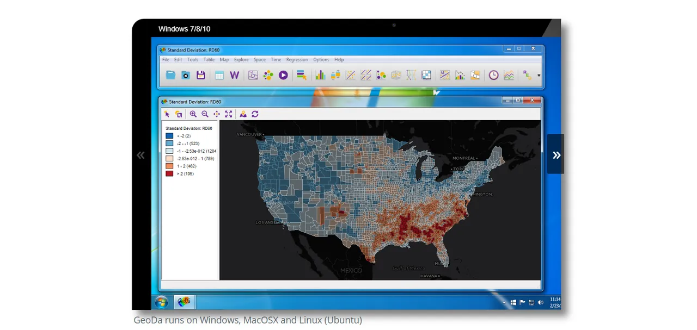Click caption "GeoDa runs on Windows, MacOSX and Linux"
697x330 pixels.
click(228, 320)
